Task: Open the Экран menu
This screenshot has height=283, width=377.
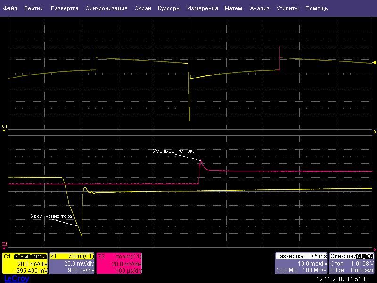Action: coord(143,8)
